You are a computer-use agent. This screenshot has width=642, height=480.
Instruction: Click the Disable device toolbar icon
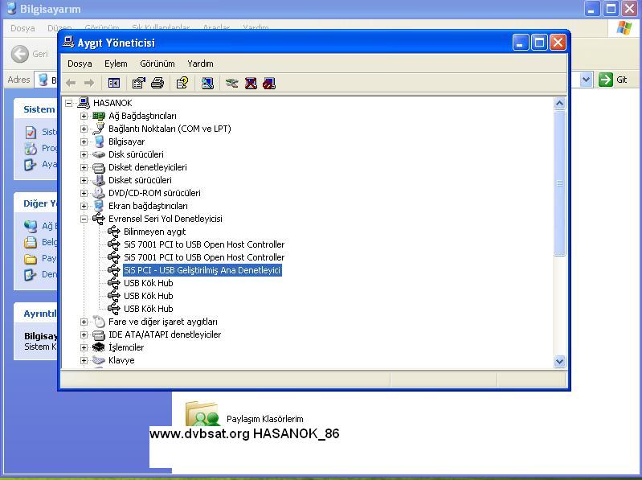[x=269, y=83]
